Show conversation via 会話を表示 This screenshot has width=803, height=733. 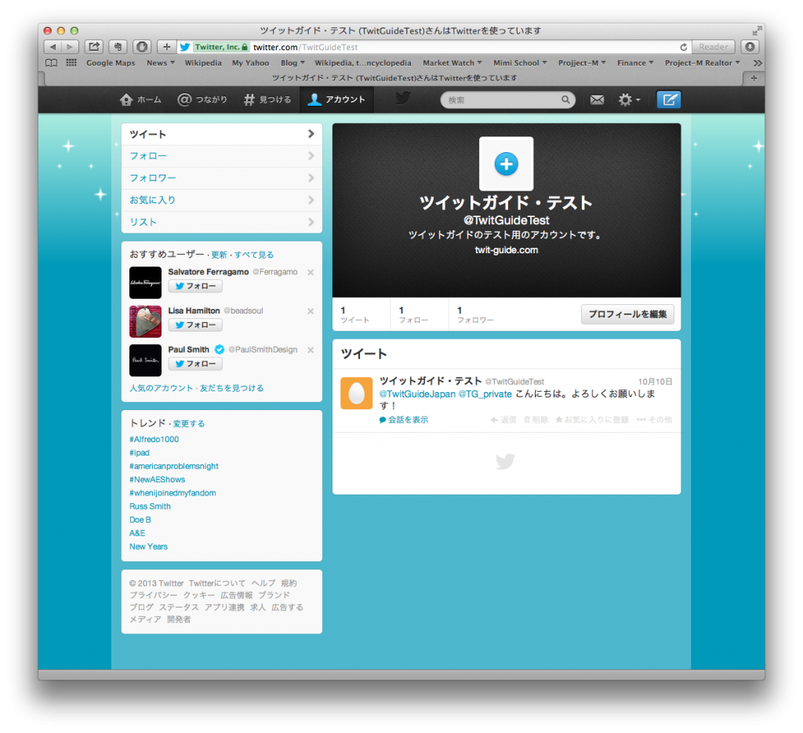click(404, 419)
